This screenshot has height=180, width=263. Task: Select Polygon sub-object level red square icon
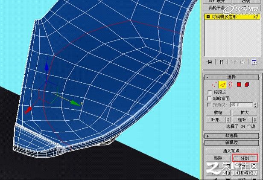point(239,84)
